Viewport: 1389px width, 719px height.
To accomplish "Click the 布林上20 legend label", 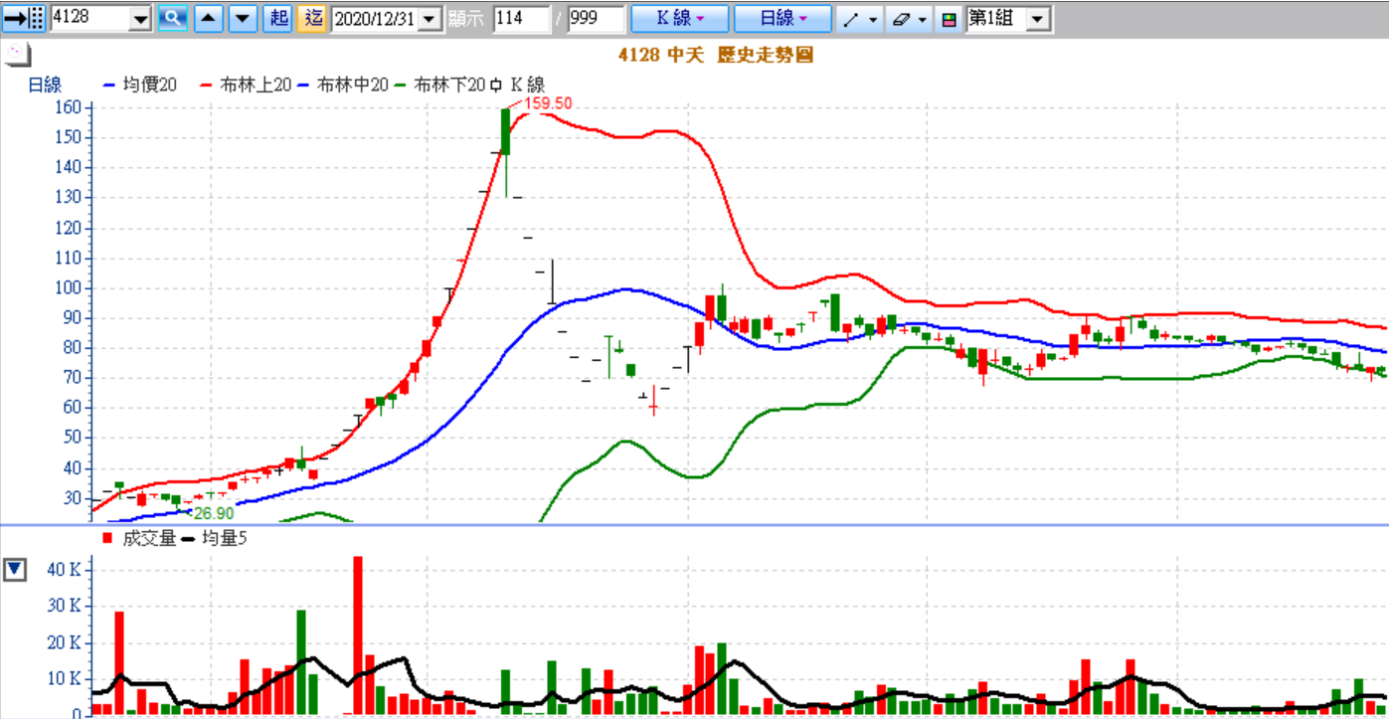I will point(256,86).
